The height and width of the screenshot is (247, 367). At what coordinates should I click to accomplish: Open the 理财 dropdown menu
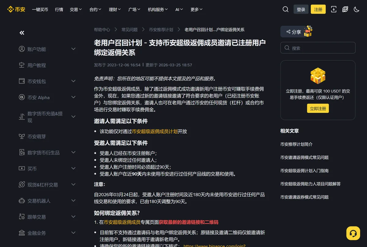pyautogui.click(x=115, y=9)
